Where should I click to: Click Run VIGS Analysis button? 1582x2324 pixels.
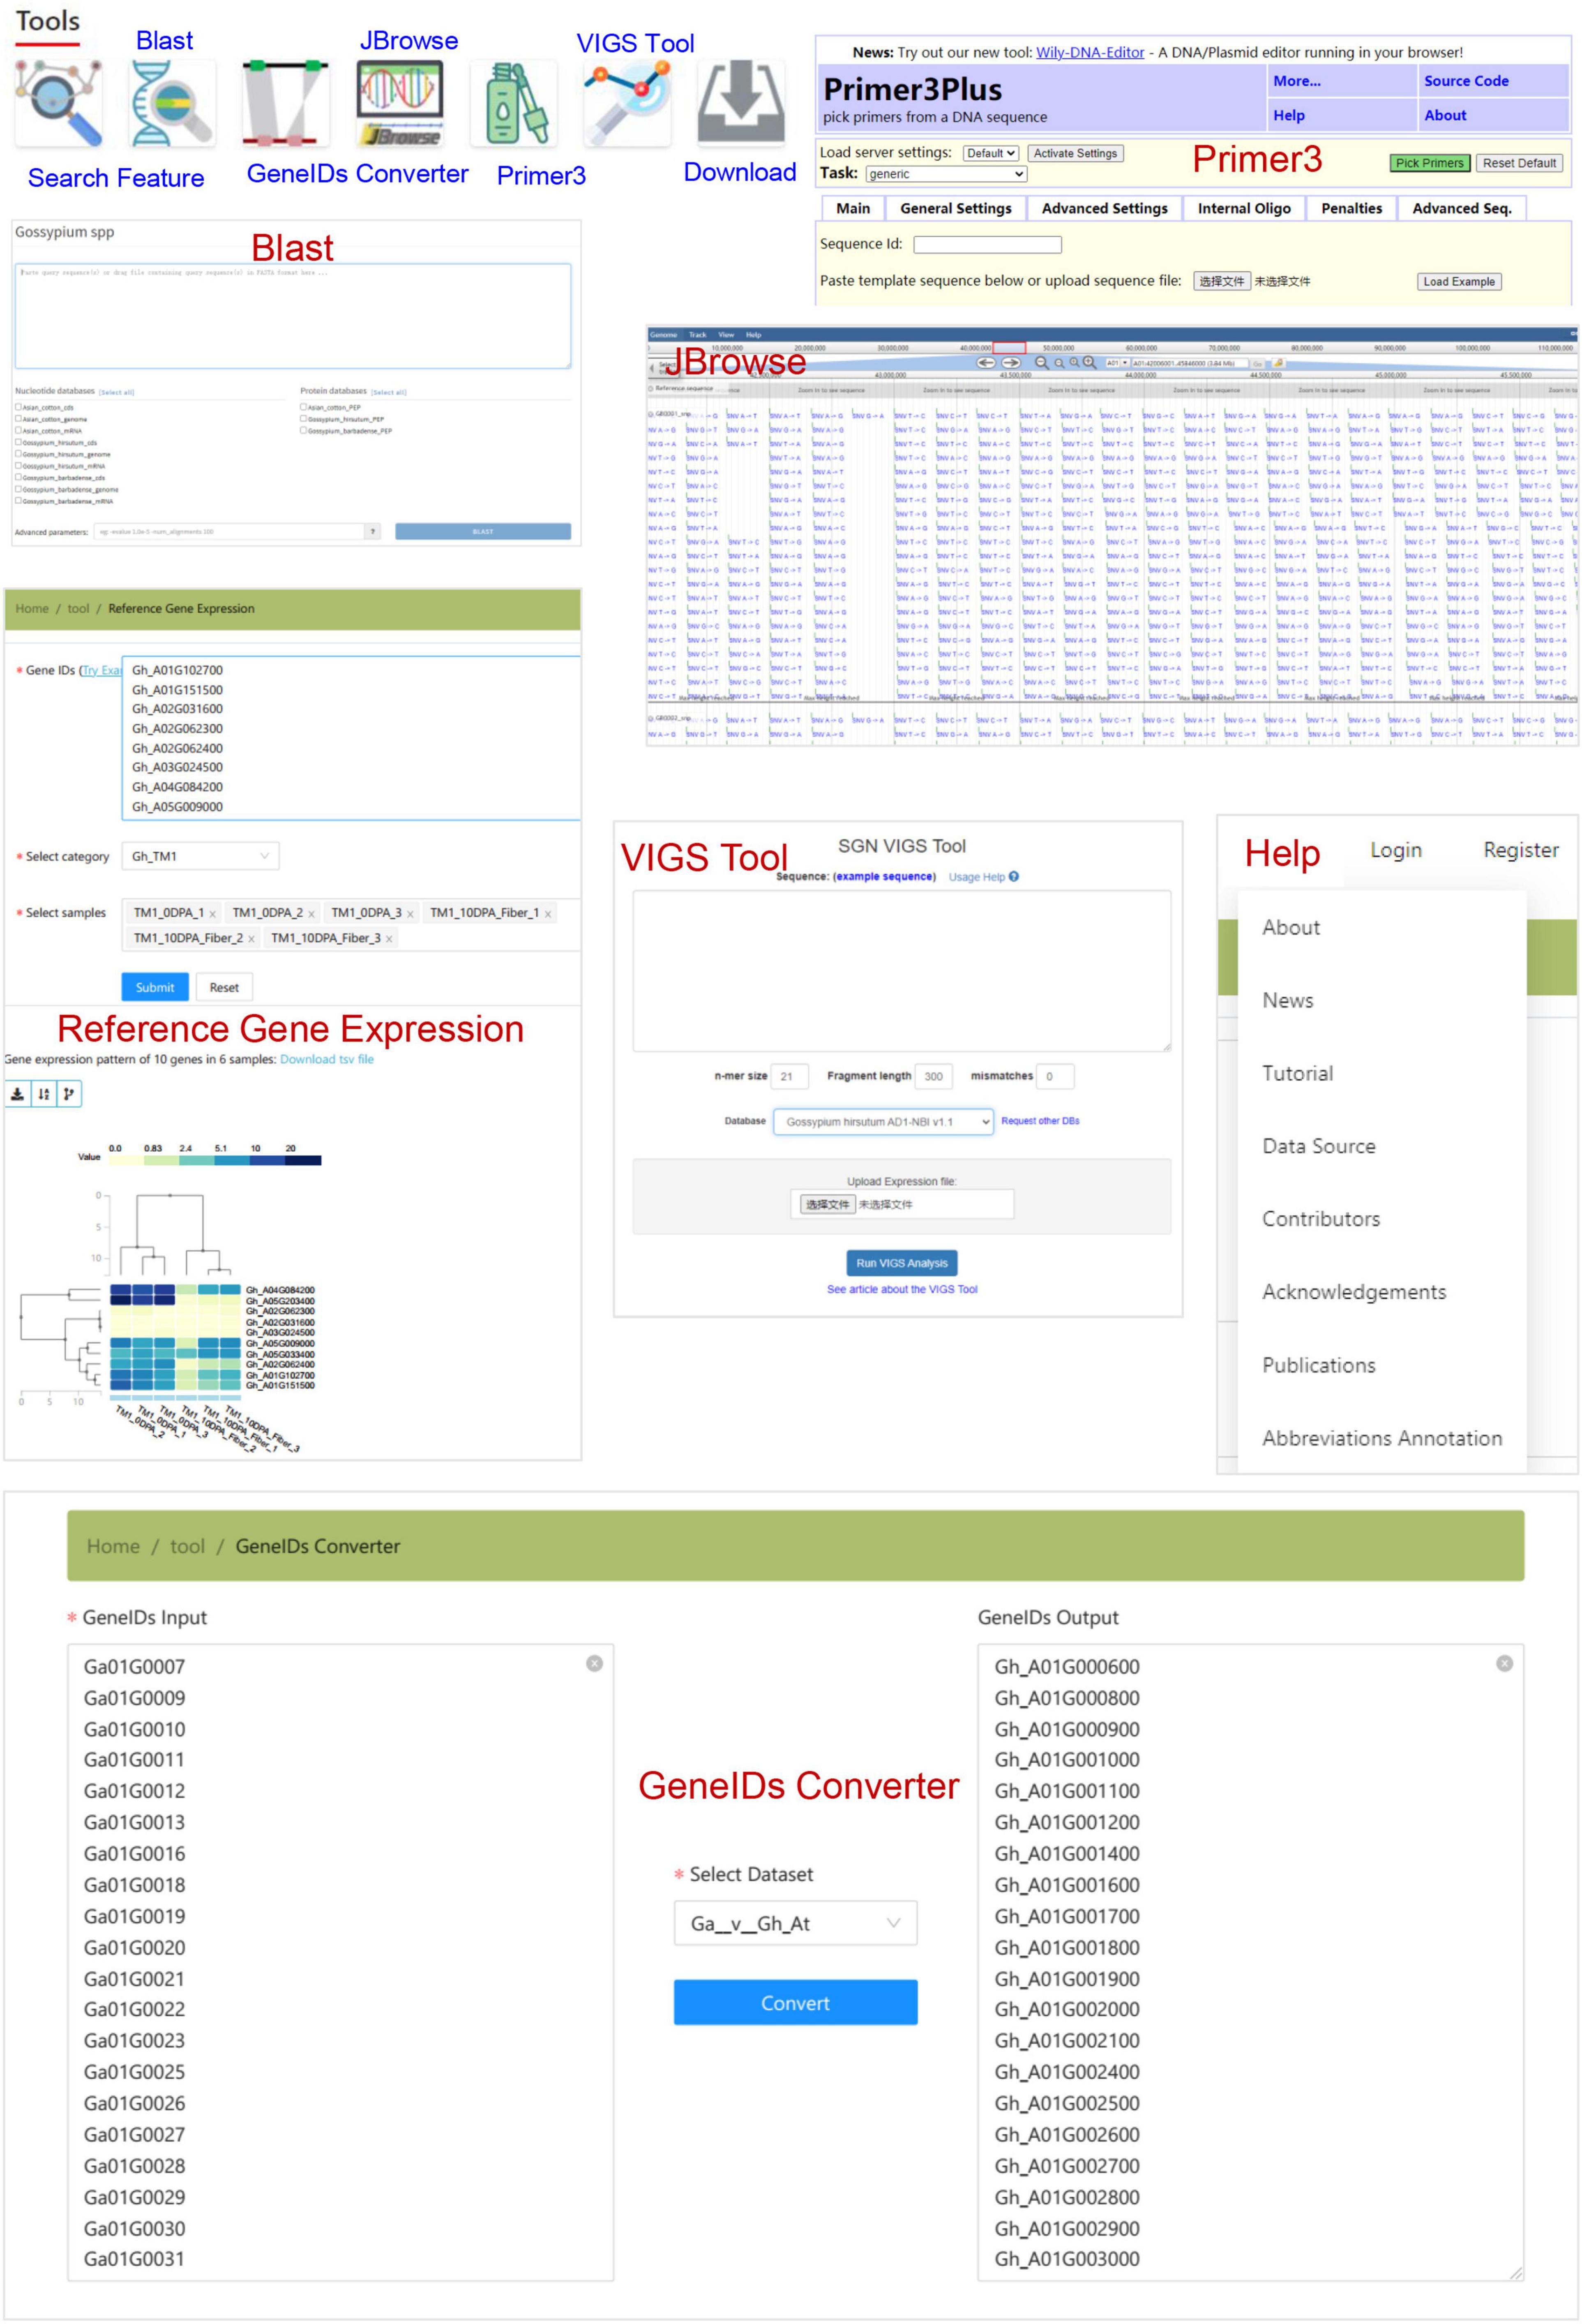click(x=901, y=1263)
